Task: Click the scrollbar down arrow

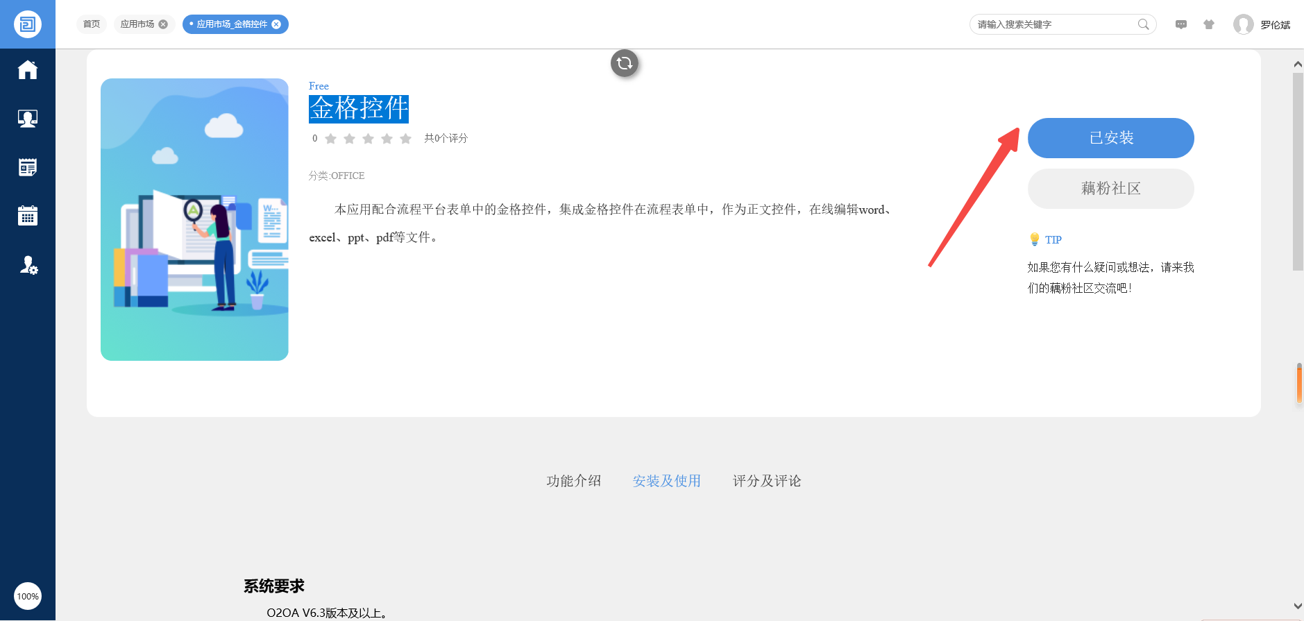Action: point(1298,606)
